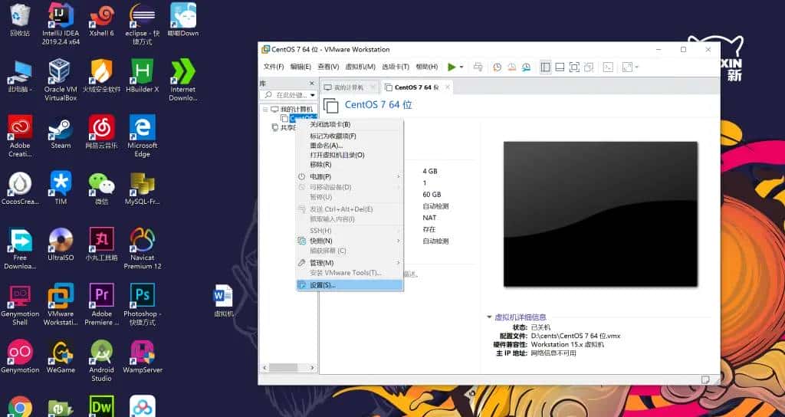
Task: Toggle the library sidebar view icon
Action: point(546,67)
